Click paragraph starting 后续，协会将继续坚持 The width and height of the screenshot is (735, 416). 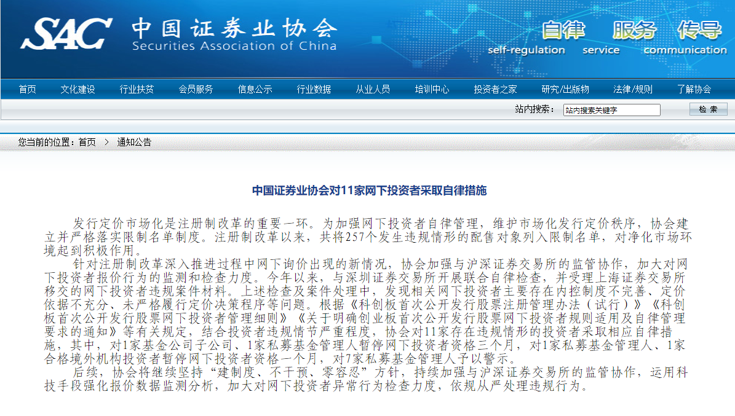coord(365,379)
